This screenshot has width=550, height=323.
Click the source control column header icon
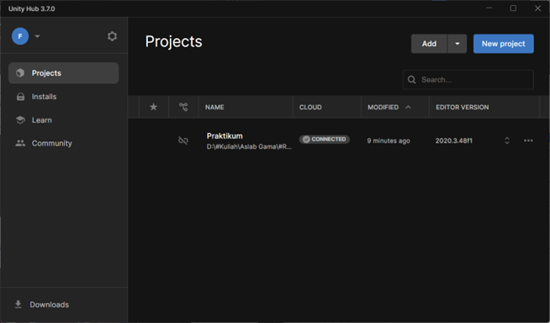(x=183, y=107)
